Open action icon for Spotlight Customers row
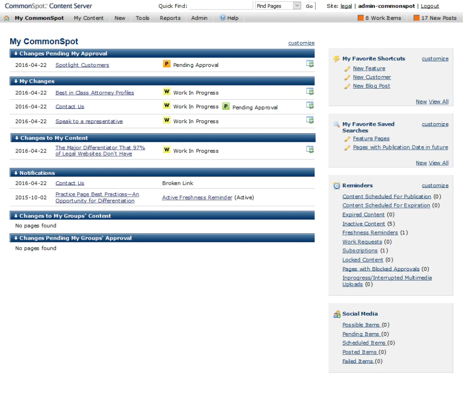Image resolution: width=463 pixels, height=400 pixels. click(x=310, y=64)
